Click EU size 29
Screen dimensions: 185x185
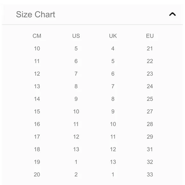pos(150,137)
